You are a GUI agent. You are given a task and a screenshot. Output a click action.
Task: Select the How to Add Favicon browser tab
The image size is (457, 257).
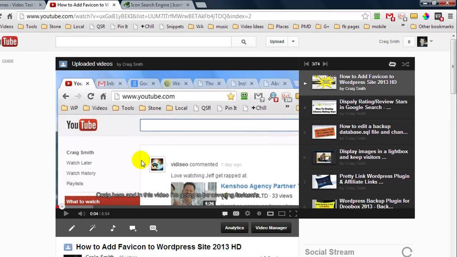[x=83, y=5]
